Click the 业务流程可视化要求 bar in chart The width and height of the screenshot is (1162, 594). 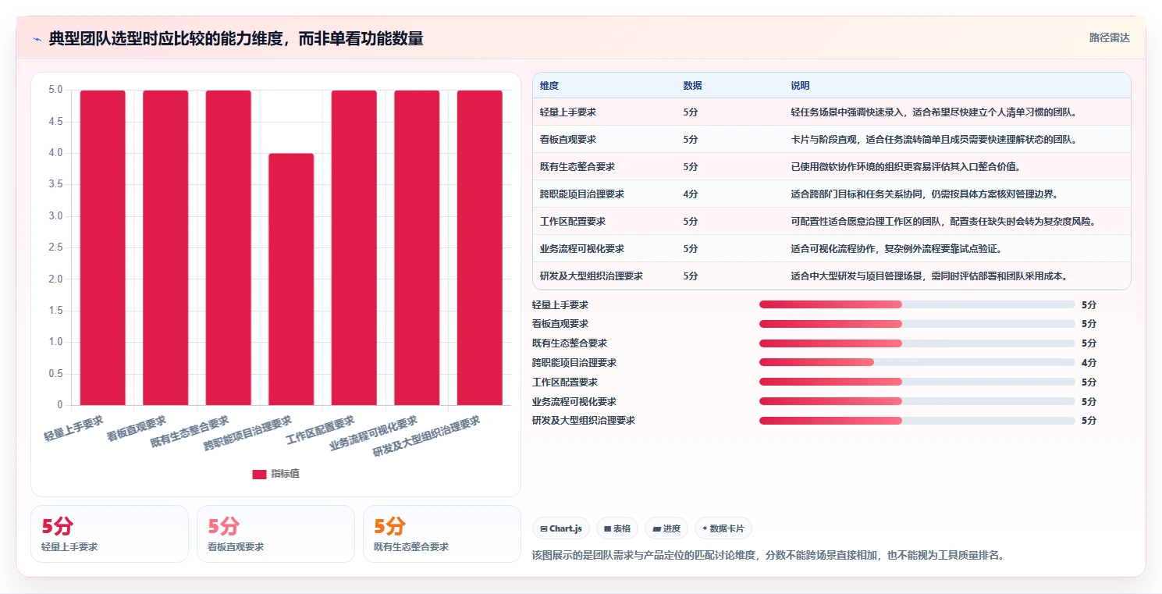point(417,247)
